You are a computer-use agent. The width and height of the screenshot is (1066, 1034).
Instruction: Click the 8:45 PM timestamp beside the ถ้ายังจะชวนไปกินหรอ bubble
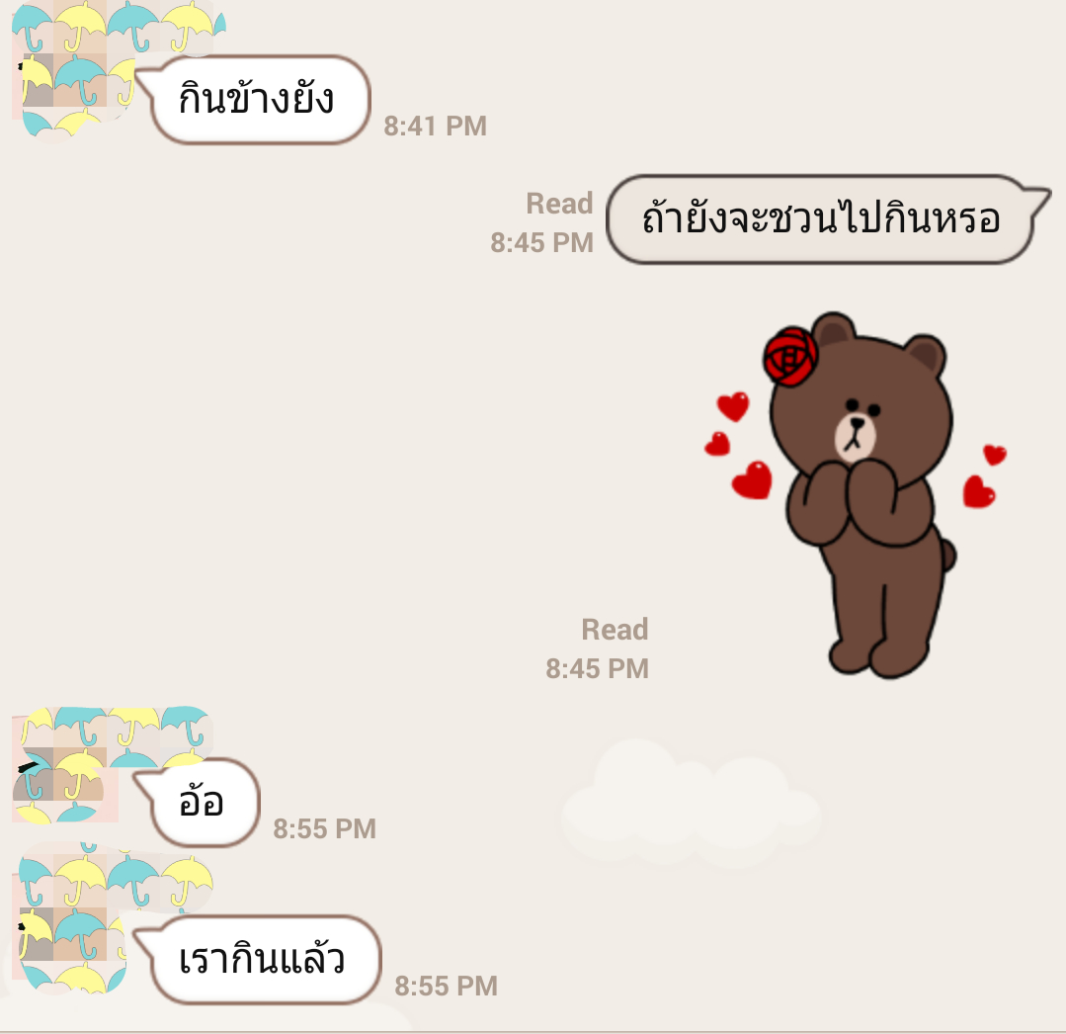coord(541,243)
